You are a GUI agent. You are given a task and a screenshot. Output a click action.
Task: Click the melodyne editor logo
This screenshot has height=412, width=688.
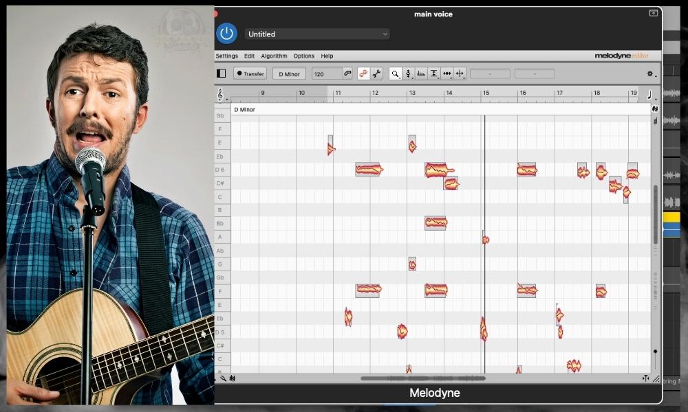pyautogui.click(x=621, y=56)
